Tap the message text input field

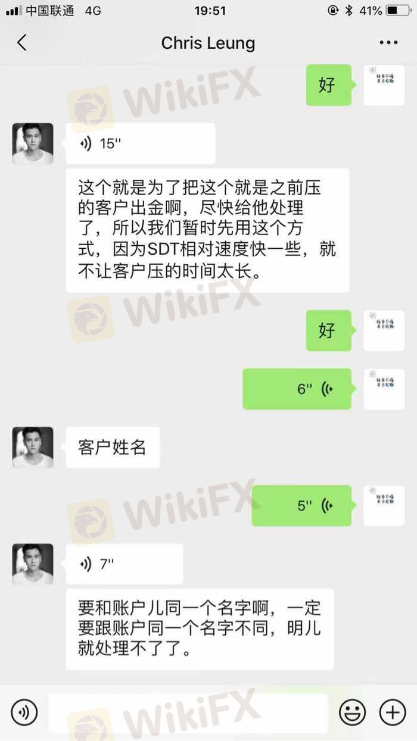coord(188,712)
